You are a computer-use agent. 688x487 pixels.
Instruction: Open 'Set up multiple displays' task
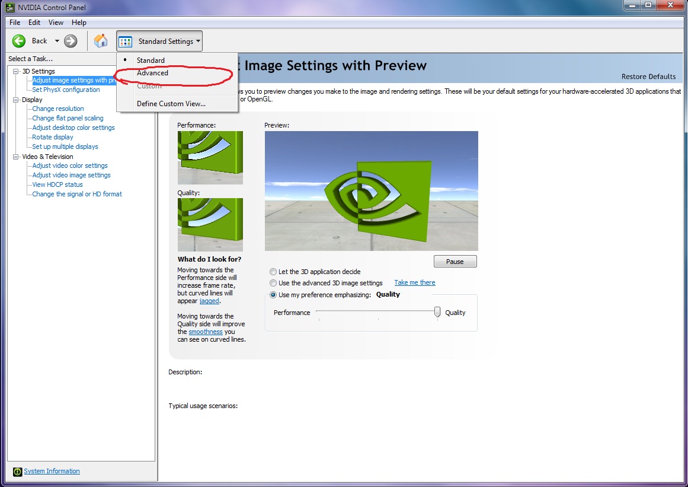(x=65, y=147)
